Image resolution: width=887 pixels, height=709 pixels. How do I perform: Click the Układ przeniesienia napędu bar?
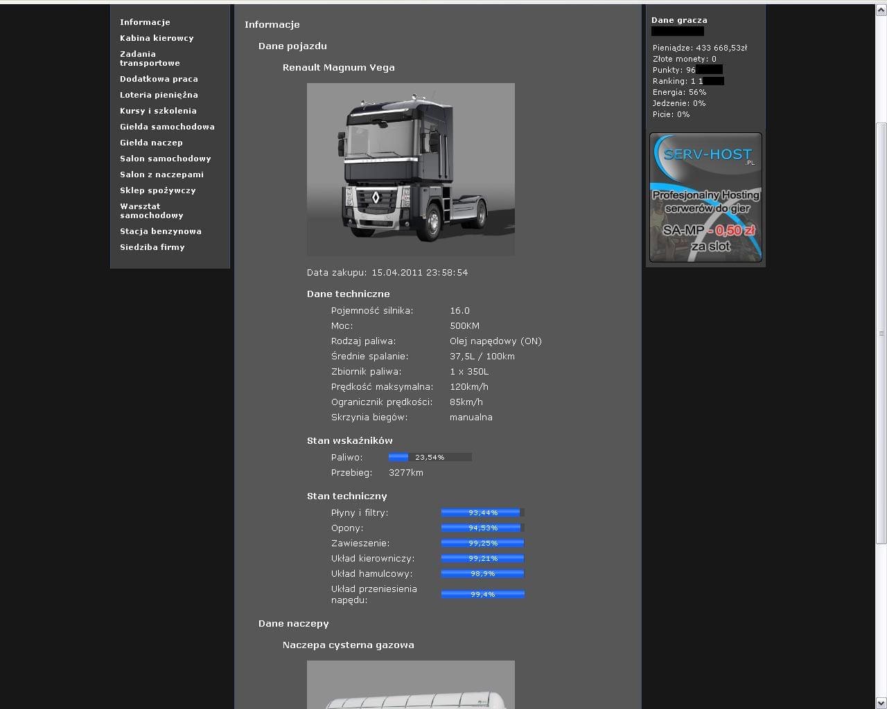483,594
